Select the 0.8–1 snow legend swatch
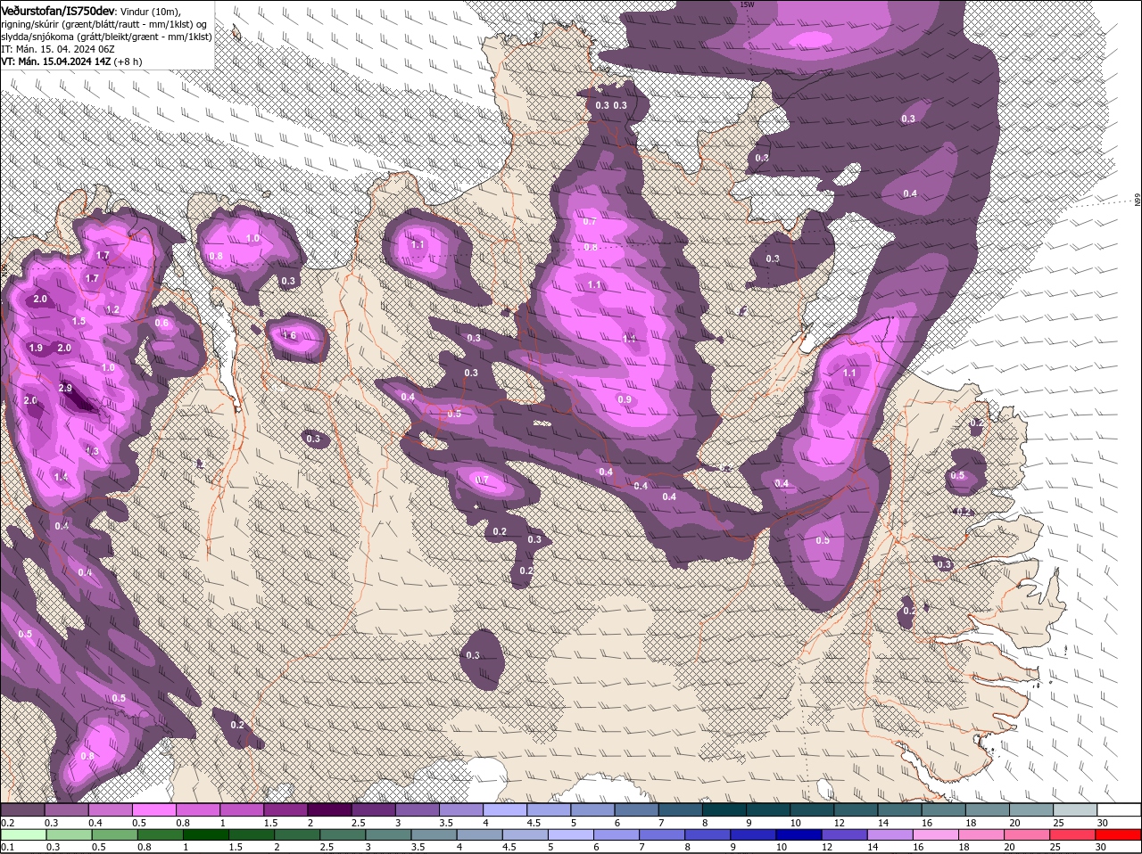 pos(197,809)
